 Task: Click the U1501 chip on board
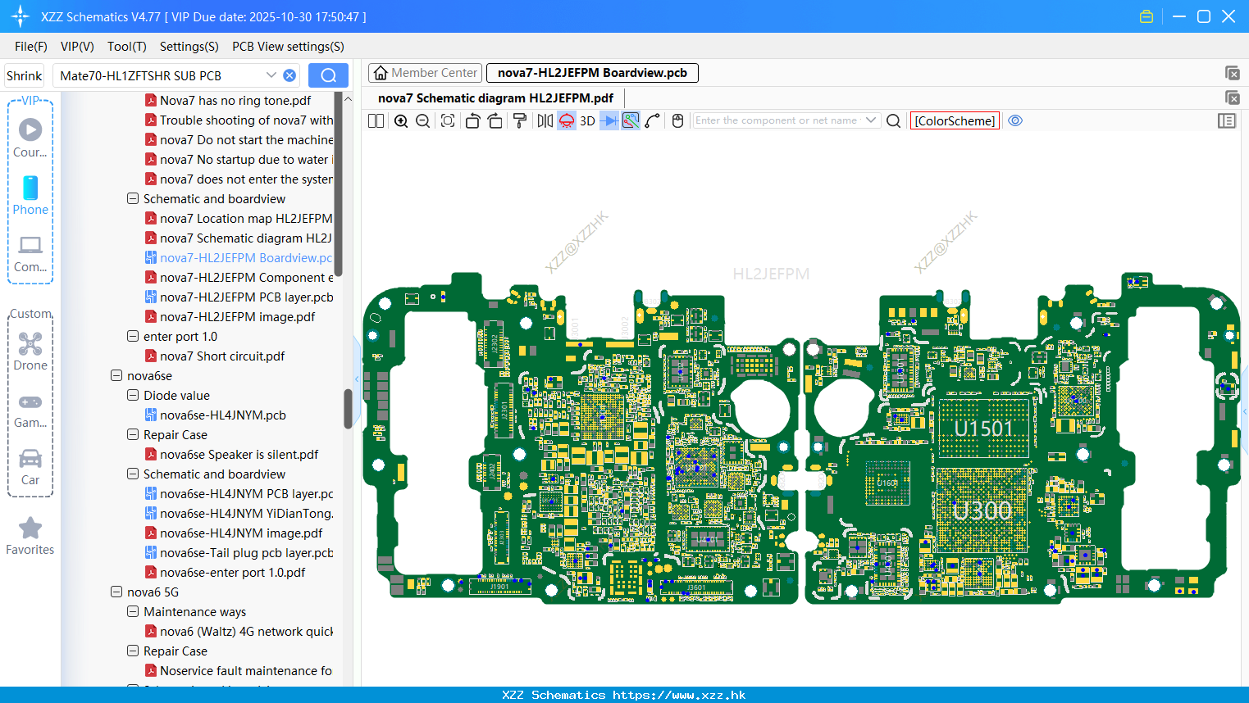(x=984, y=428)
